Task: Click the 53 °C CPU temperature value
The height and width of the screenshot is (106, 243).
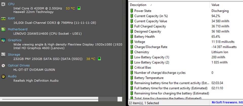Action: (70, 8)
